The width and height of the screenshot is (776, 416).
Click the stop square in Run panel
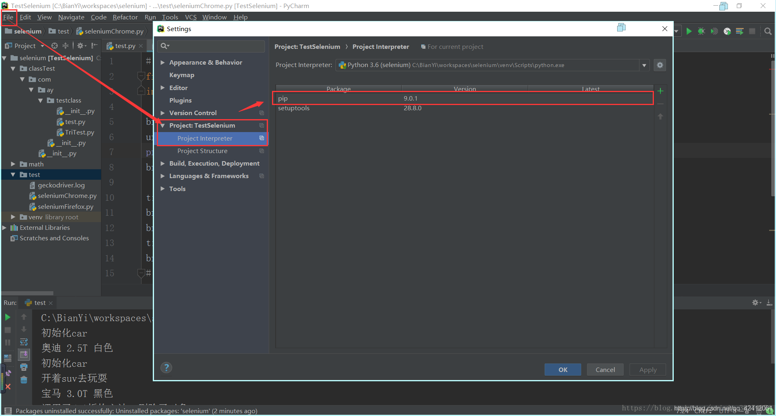click(8, 330)
